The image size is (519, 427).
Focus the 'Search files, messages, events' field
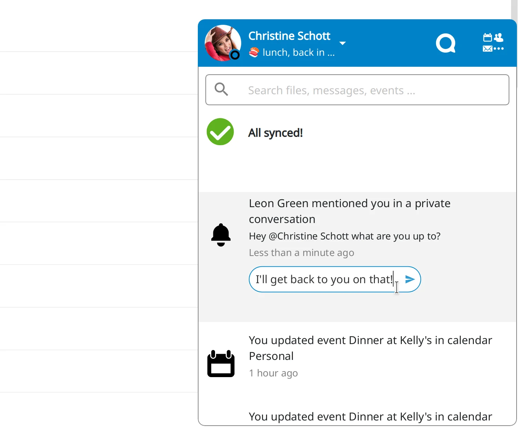click(357, 90)
